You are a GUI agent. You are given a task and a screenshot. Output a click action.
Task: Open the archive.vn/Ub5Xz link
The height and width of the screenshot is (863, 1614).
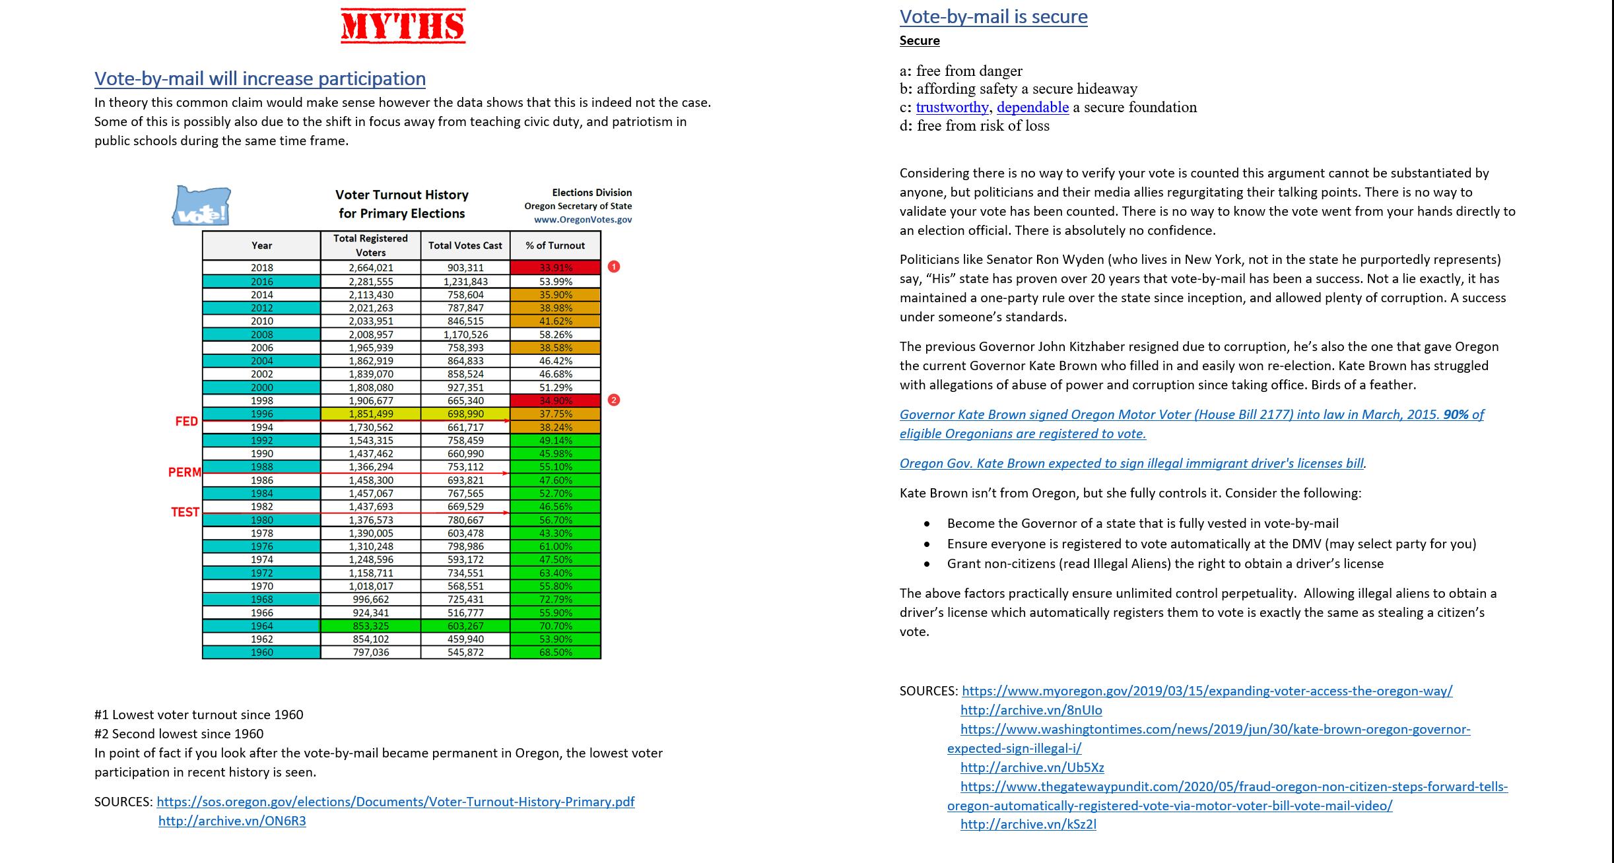click(x=1032, y=767)
